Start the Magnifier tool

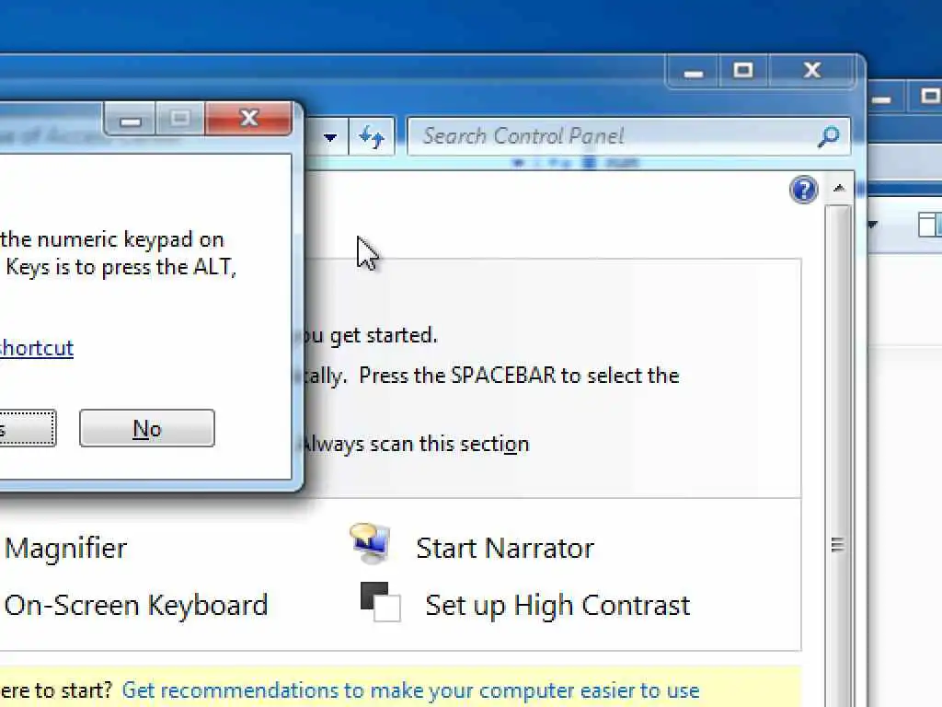[x=65, y=548]
